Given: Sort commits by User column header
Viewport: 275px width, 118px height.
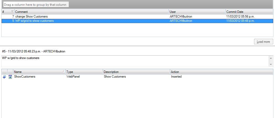Looking at the screenshot, I should click(197, 12).
